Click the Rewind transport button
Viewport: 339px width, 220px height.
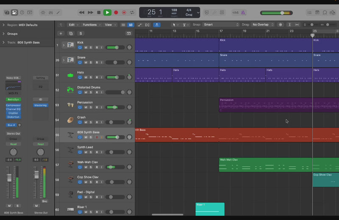tap(82, 13)
